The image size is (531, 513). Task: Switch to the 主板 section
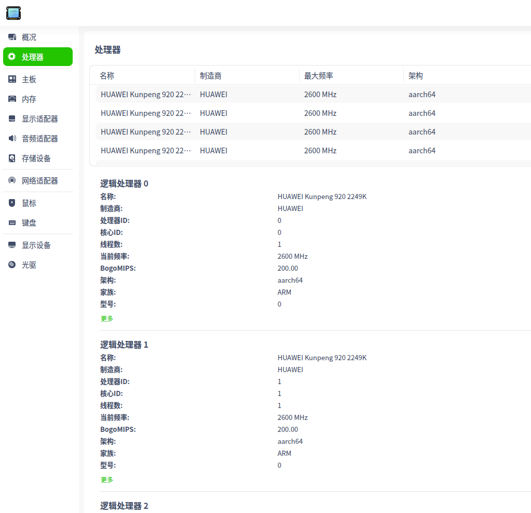pos(37,79)
